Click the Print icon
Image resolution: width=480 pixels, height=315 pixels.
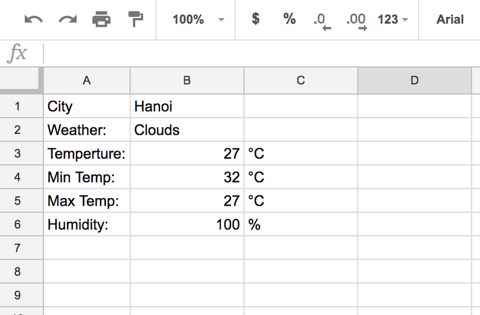tap(101, 20)
